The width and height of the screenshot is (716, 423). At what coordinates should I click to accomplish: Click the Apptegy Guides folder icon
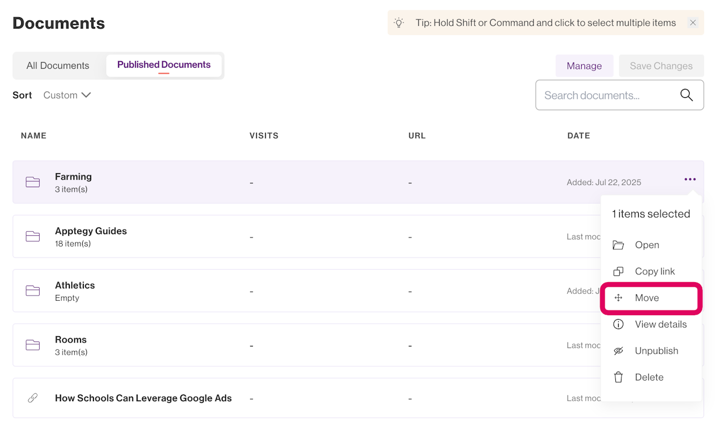[33, 236]
